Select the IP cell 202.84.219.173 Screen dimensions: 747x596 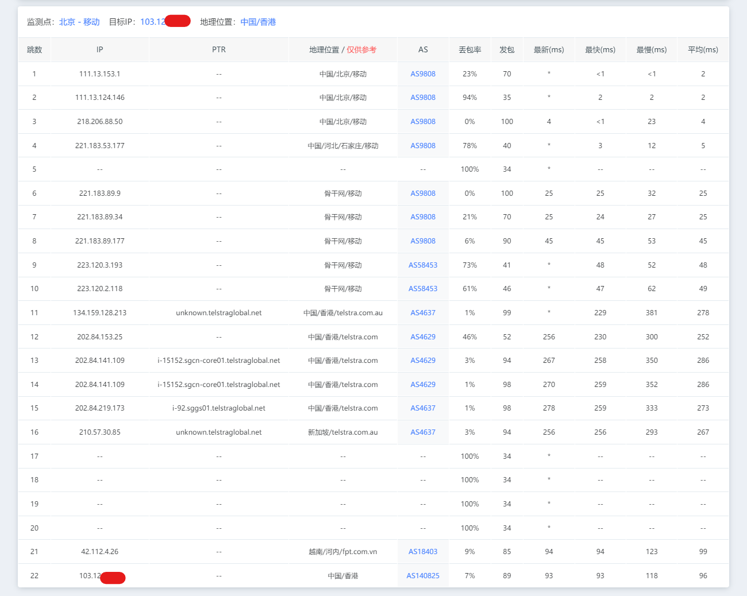pyautogui.click(x=100, y=408)
